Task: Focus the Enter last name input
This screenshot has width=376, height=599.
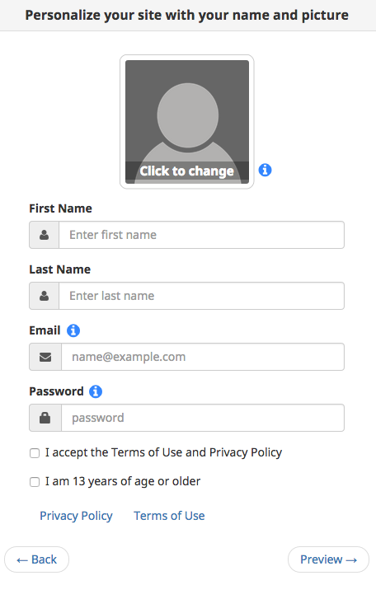Action: (202, 296)
